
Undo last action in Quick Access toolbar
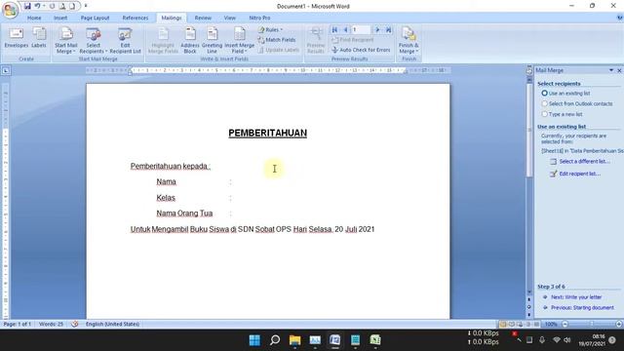37,6
